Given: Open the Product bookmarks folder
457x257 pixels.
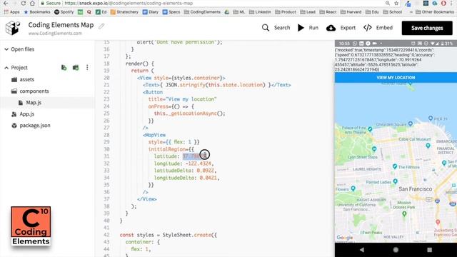Looking at the screenshot, I should (x=286, y=12).
